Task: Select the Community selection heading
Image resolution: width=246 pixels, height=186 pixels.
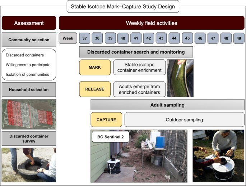Action: click(x=29, y=40)
